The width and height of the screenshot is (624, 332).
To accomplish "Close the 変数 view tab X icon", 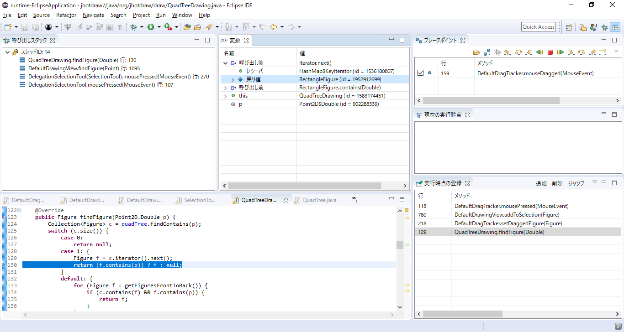I will 246,40.
